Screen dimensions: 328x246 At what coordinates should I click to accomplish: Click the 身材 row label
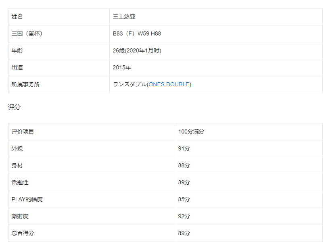click(17, 165)
